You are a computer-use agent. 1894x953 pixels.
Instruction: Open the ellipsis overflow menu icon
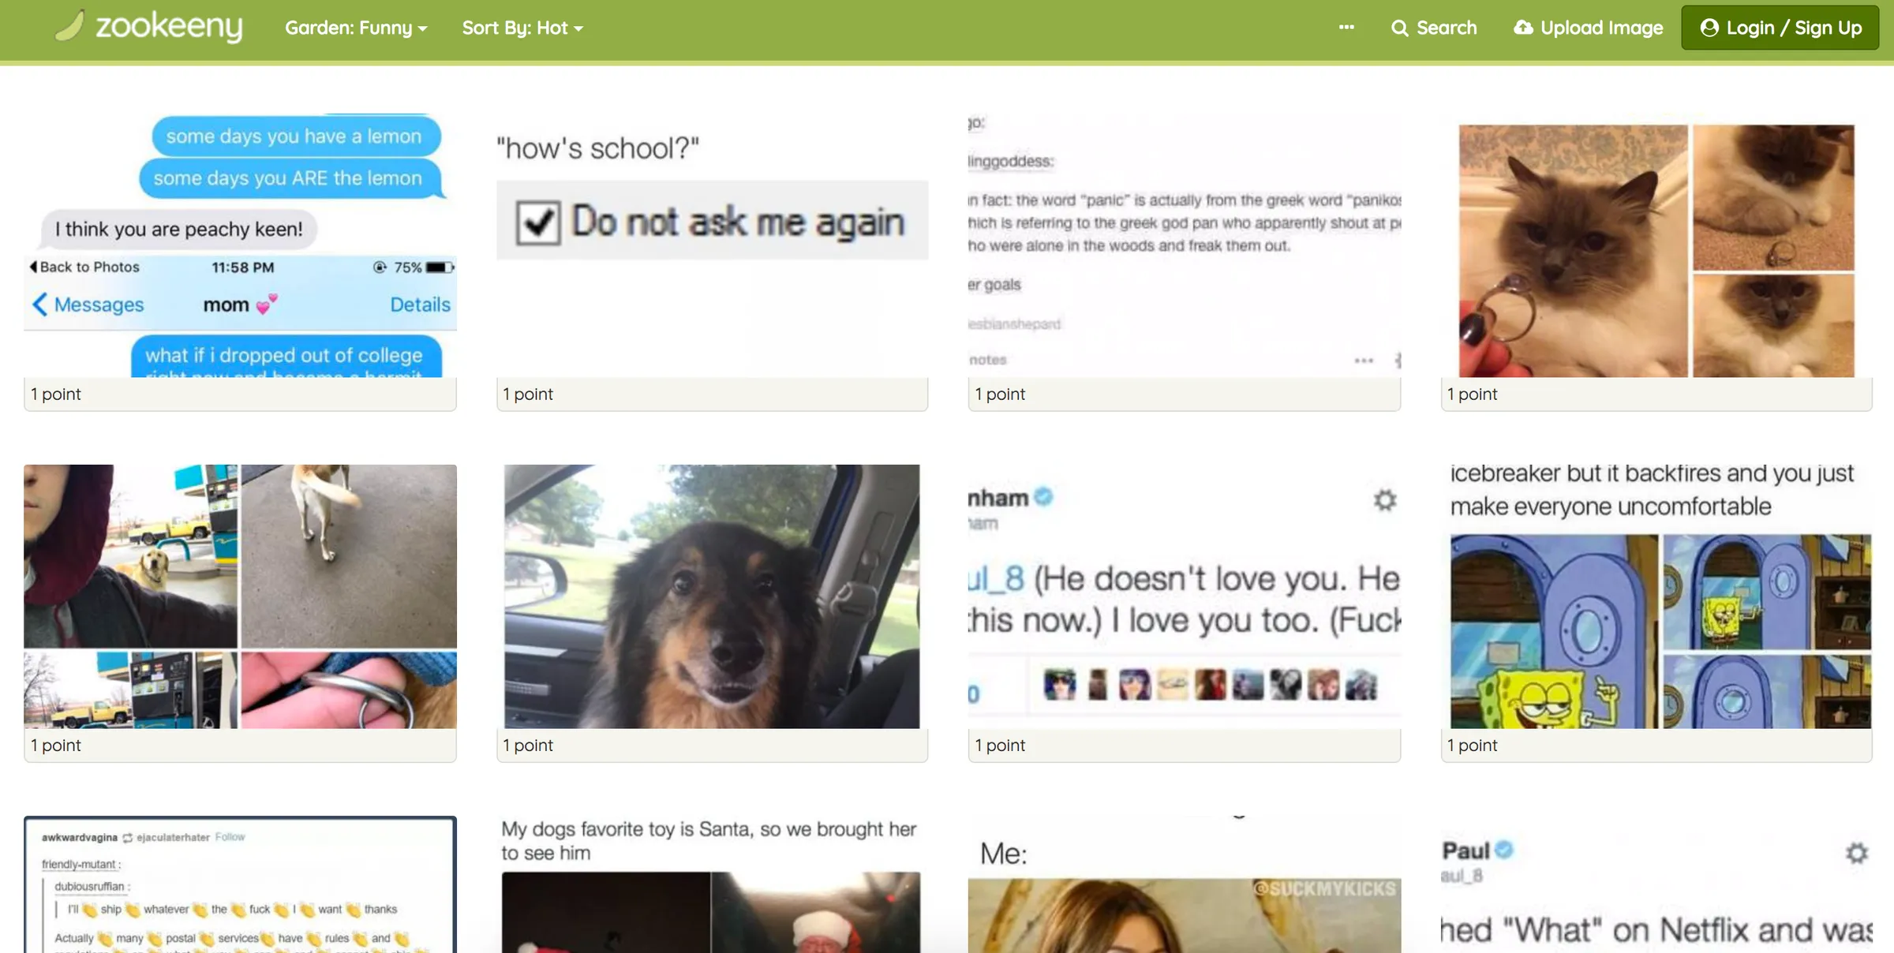pyautogui.click(x=1346, y=28)
